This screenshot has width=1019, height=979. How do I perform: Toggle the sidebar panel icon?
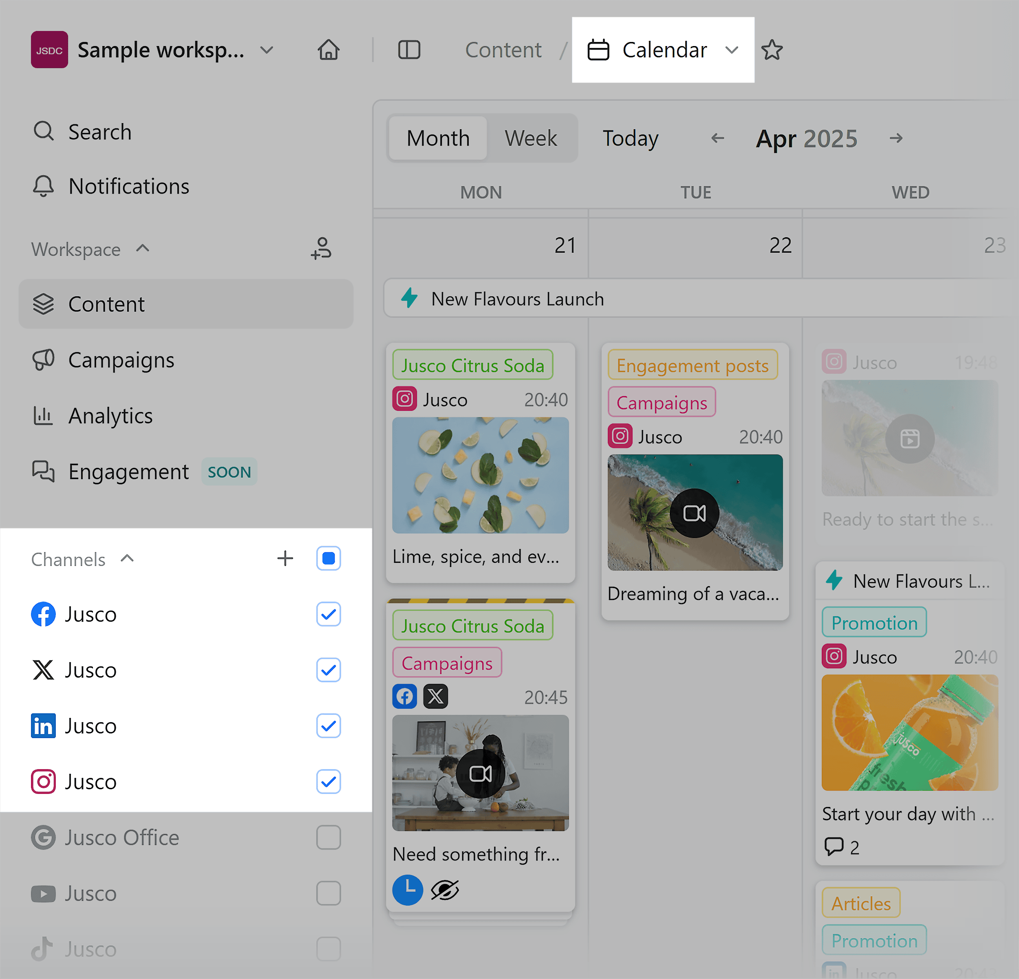409,49
